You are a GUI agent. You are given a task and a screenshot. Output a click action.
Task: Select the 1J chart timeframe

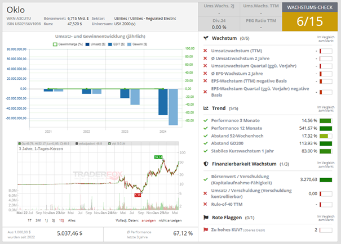(46, 220)
